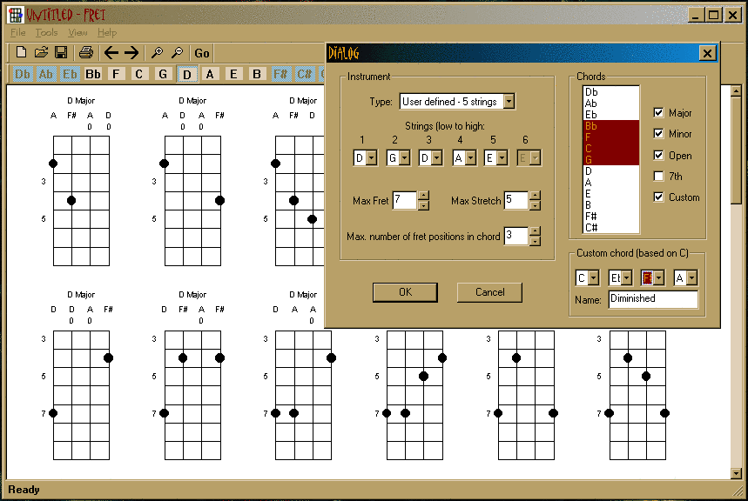Viewport: 748px width, 501px height.
Task: Uncheck the Major chord checkbox
Action: click(x=659, y=113)
